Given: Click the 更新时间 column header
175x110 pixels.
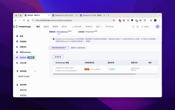Looking at the screenshot, I should [134, 63].
